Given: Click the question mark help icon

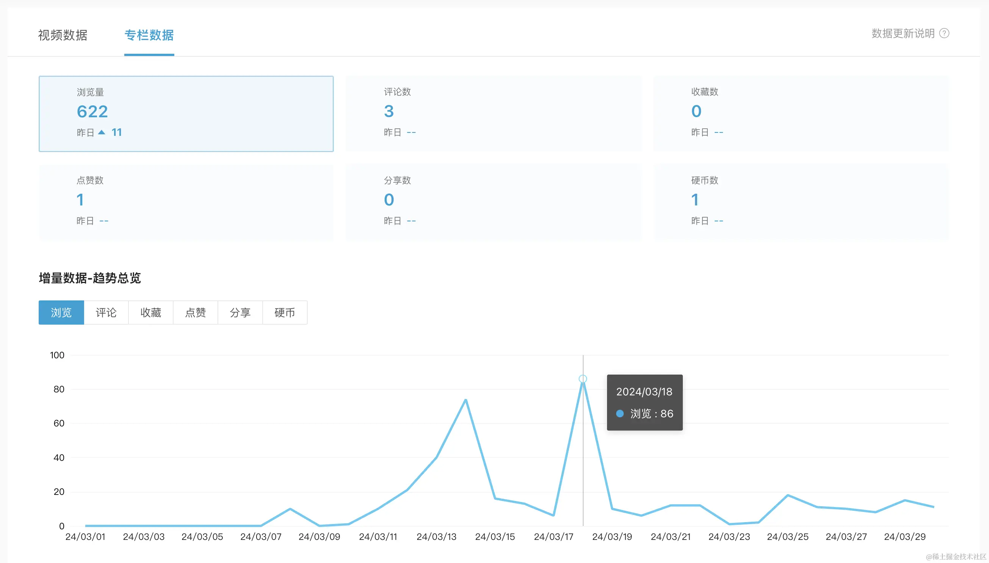Looking at the screenshot, I should [944, 34].
